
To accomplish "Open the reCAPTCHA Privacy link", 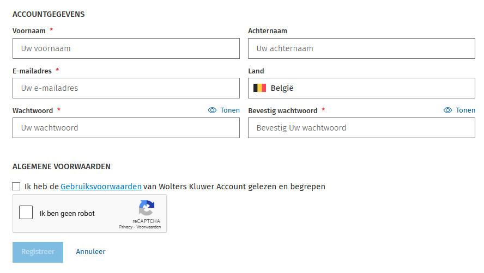I will point(125,227).
